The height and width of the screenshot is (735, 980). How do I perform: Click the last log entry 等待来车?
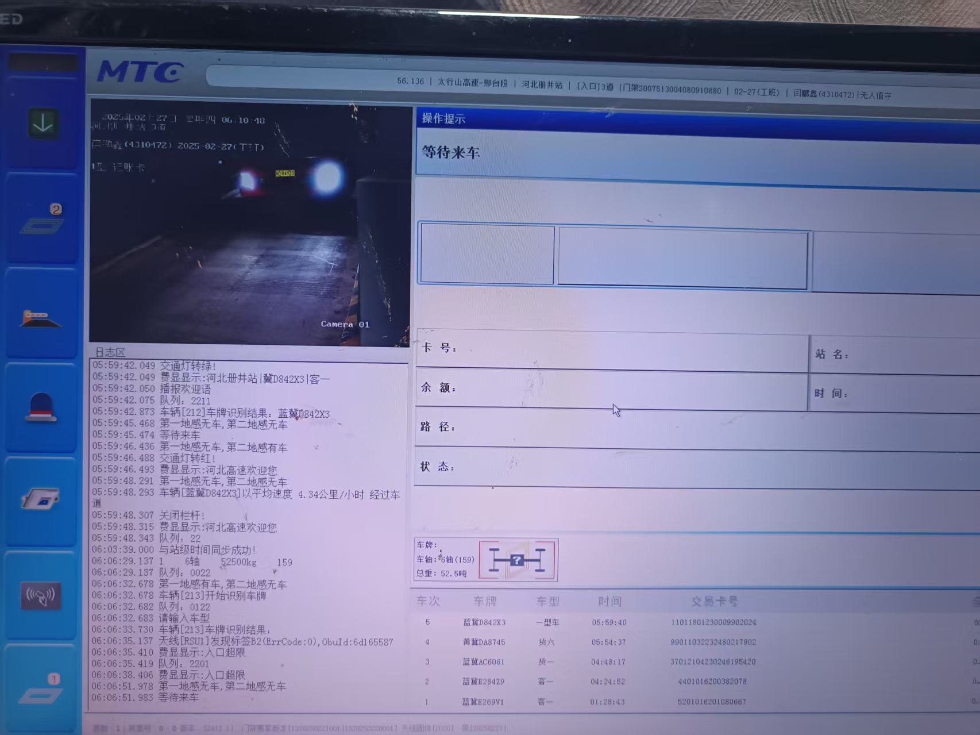tap(179, 698)
